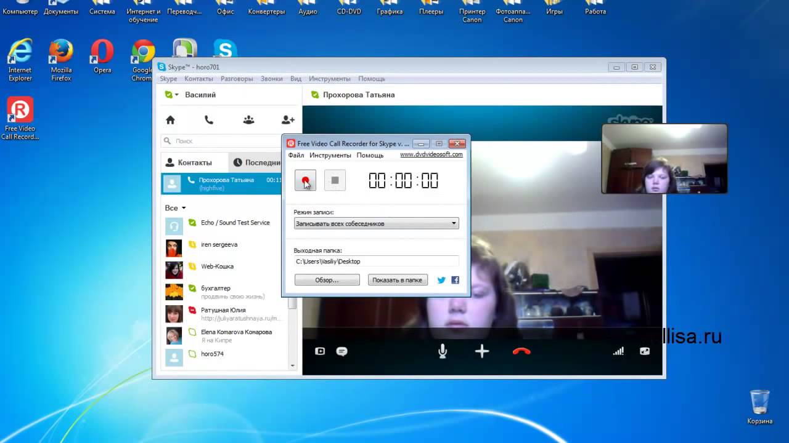Expand the Все contacts filter dropdown
The image size is (789, 443).
click(175, 208)
